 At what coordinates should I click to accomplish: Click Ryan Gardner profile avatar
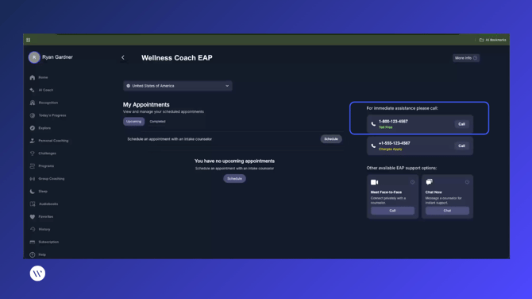click(x=34, y=57)
